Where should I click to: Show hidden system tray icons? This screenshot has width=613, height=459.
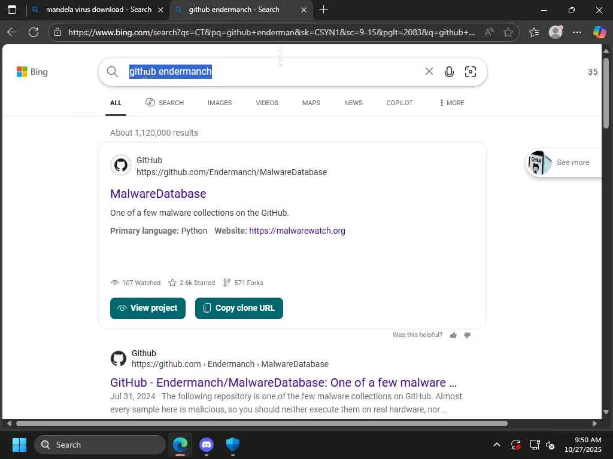[x=496, y=445]
